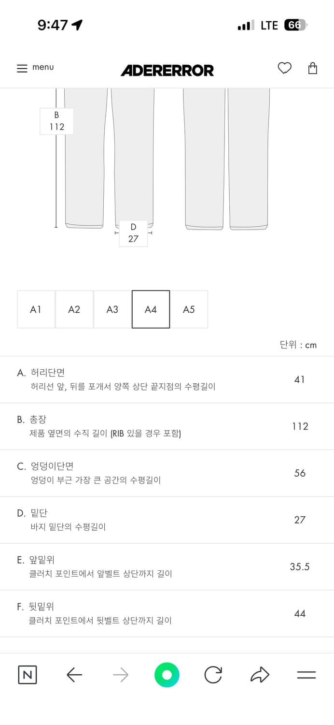Image resolution: width=334 pixels, height=725 pixels.
Task: Tap the grayed forward navigation arrow
Action: [120, 675]
